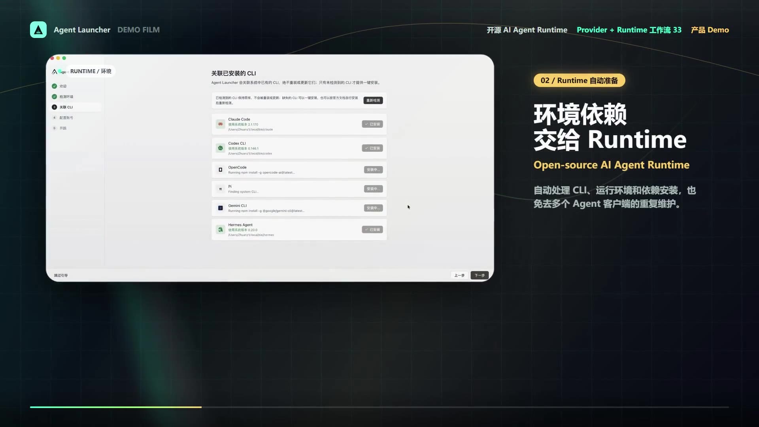Click the green checkmark beside 欢迎 step
The height and width of the screenshot is (427, 759).
coord(54,86)
